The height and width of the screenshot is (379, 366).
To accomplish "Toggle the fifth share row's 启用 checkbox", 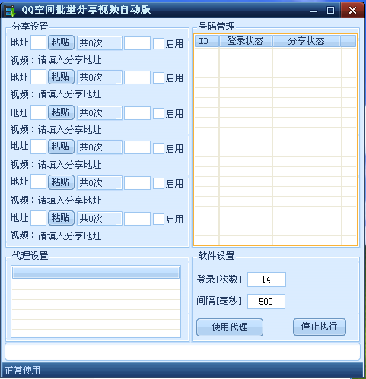I will click(158, 183).
